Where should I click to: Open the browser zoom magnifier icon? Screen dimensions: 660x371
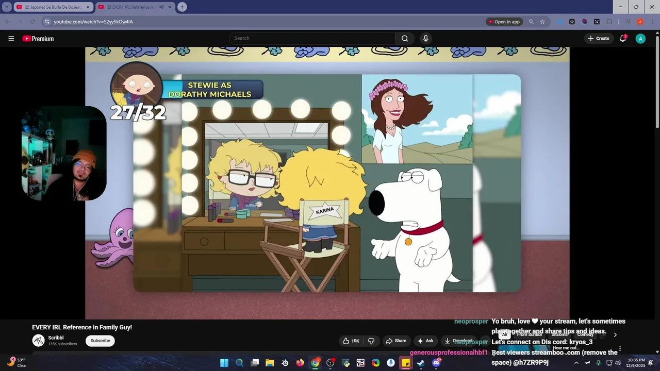531,22
